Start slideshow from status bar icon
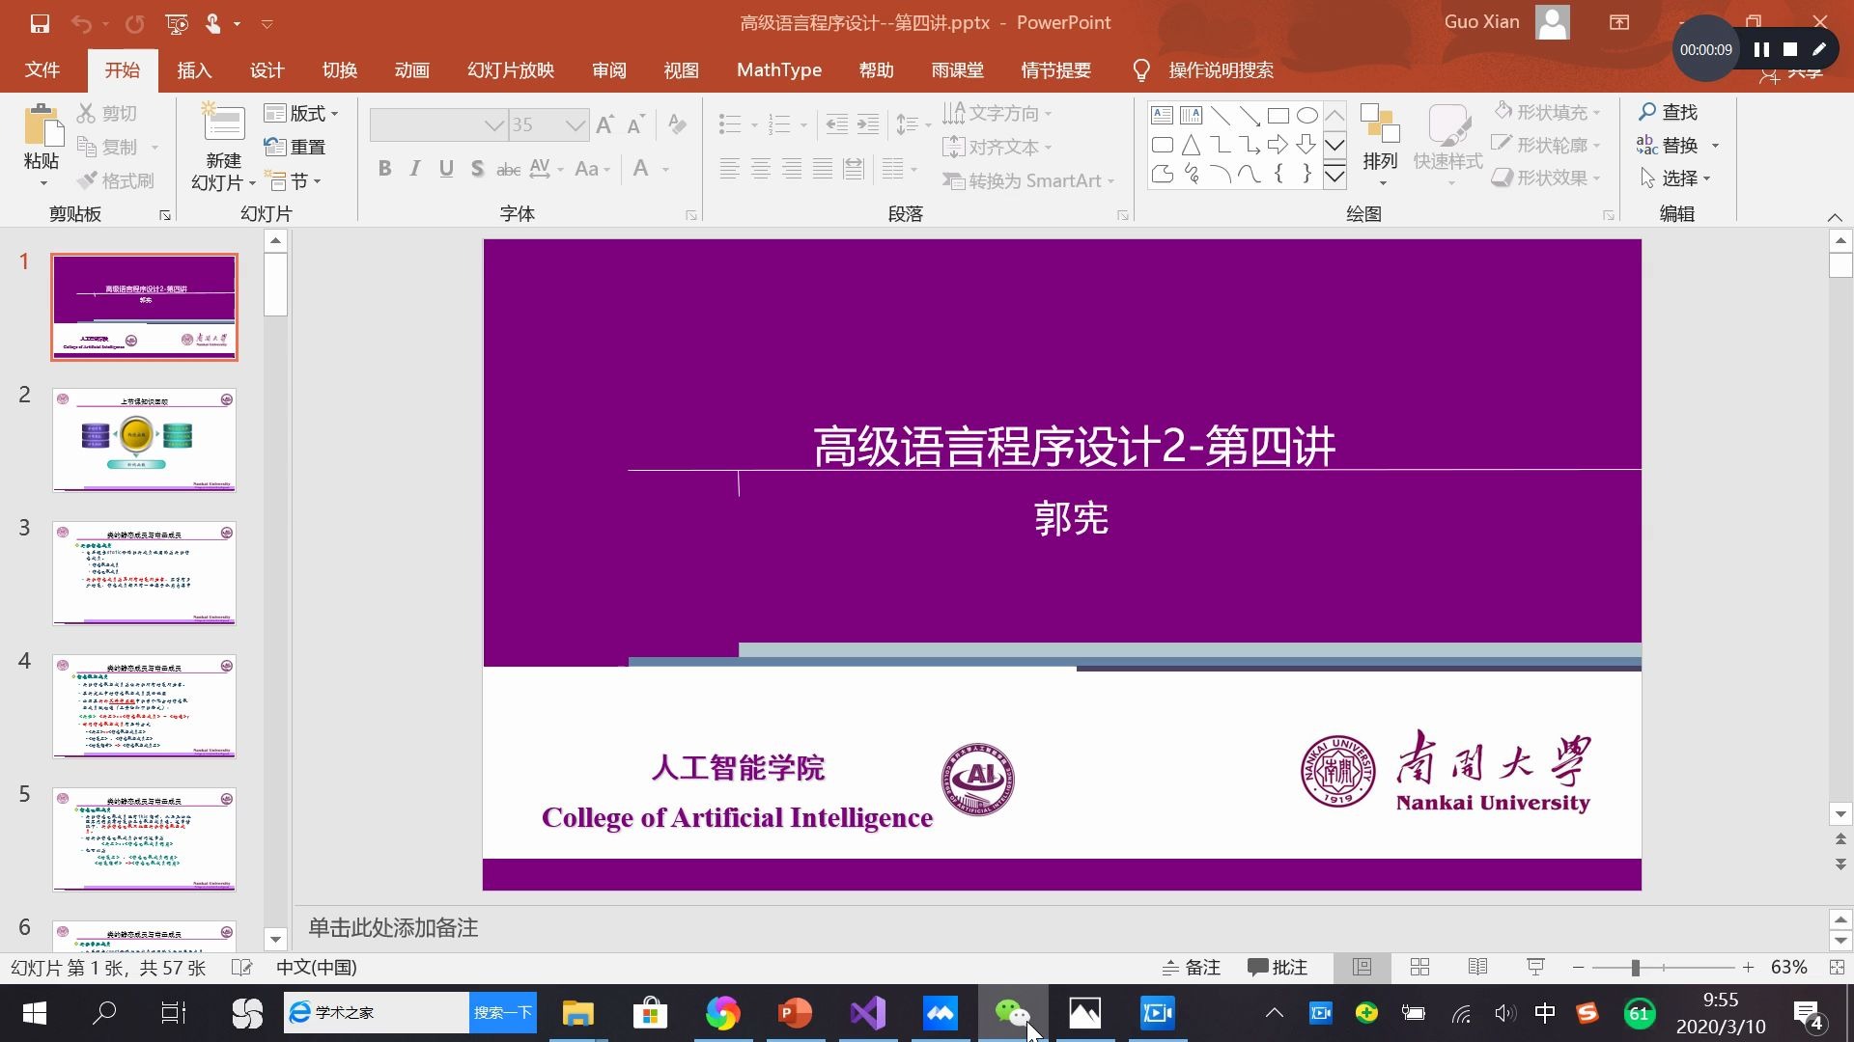This screenshot has height=1042, width=1854. 1535,967
